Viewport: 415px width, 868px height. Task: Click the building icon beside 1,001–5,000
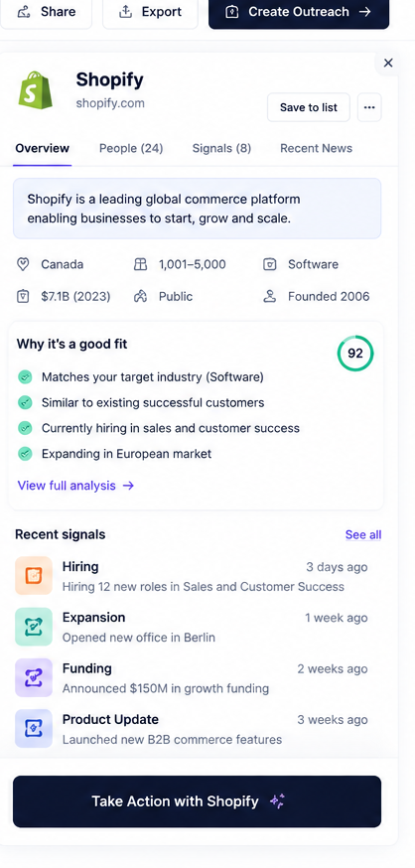pyautogui.click(x=141, y=264)
